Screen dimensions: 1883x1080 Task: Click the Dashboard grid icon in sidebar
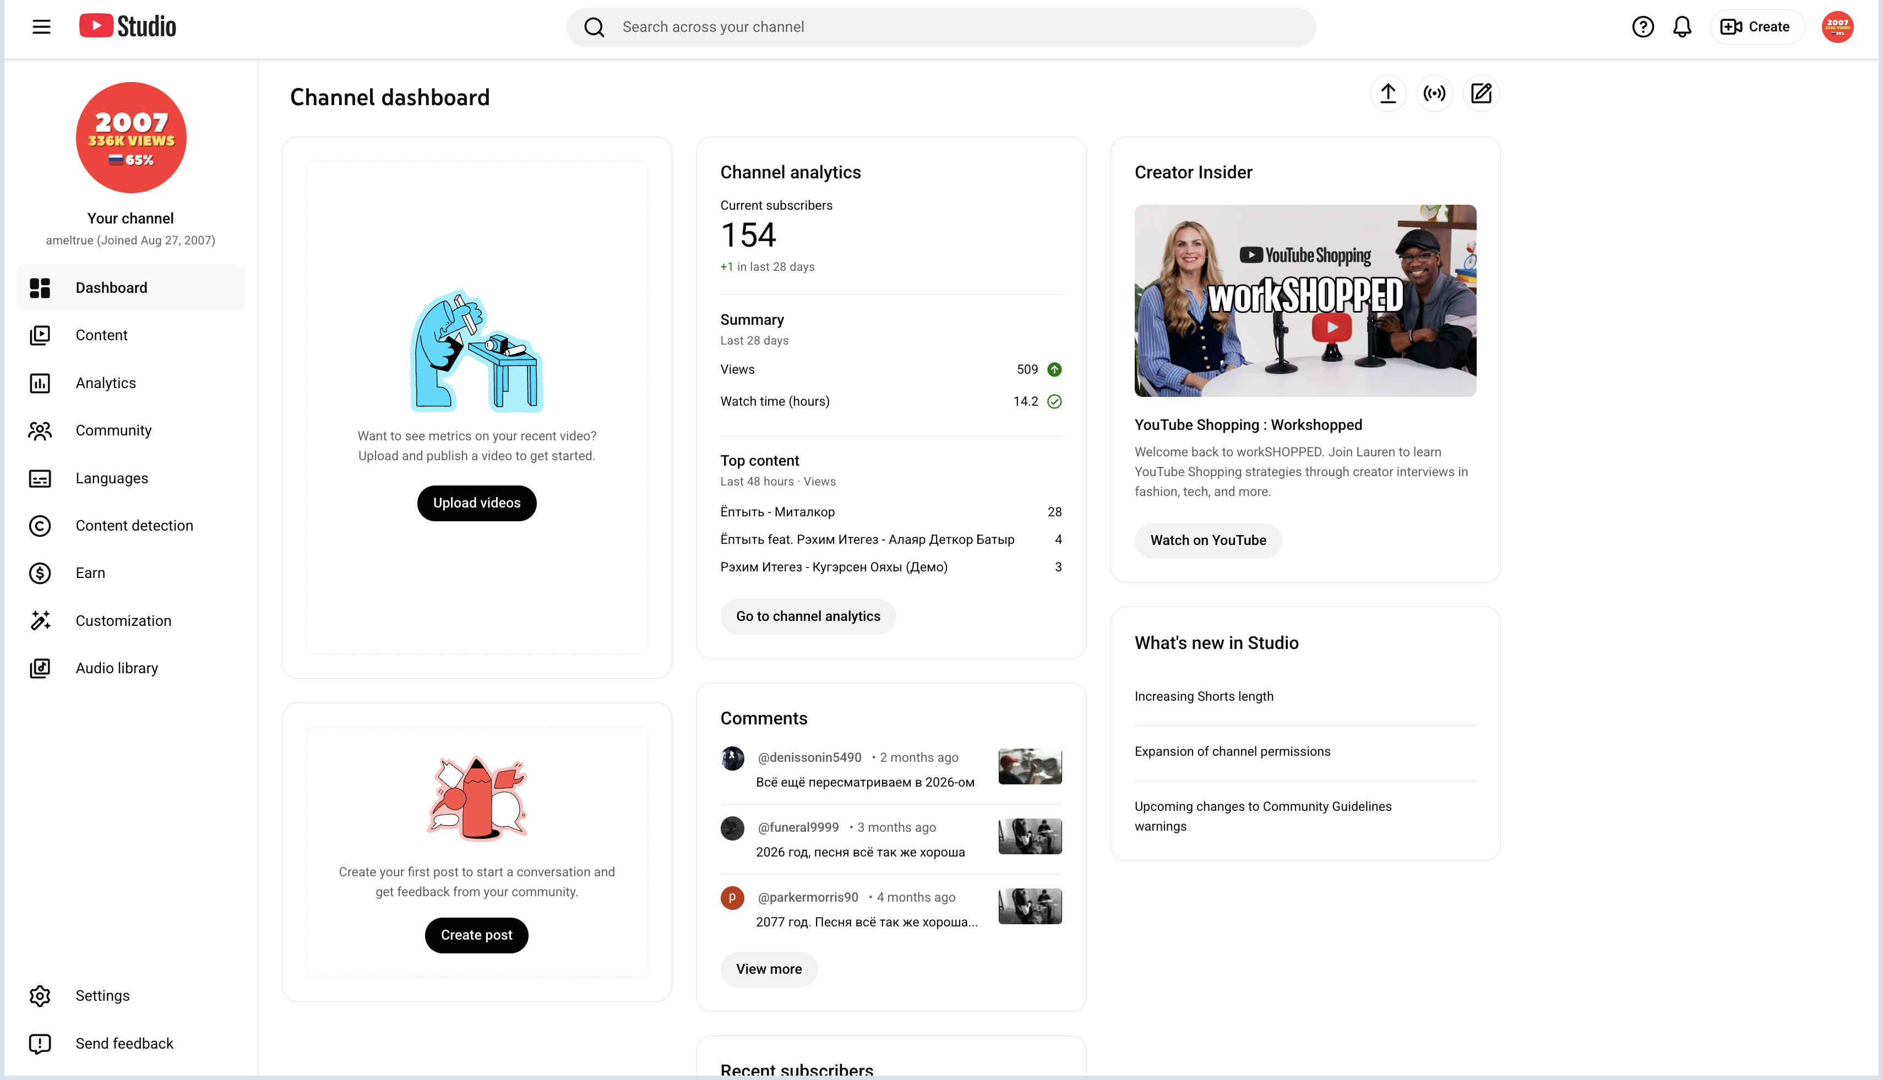point(40,288)
